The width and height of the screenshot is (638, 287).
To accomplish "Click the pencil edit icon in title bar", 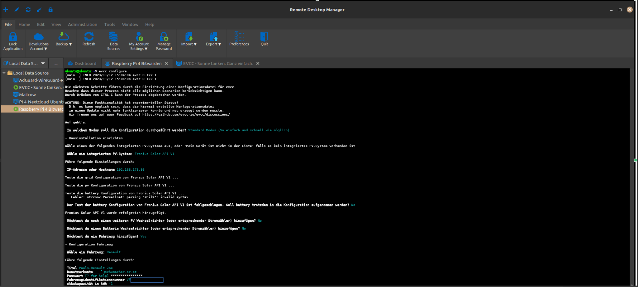I will [x=17, y=10].
